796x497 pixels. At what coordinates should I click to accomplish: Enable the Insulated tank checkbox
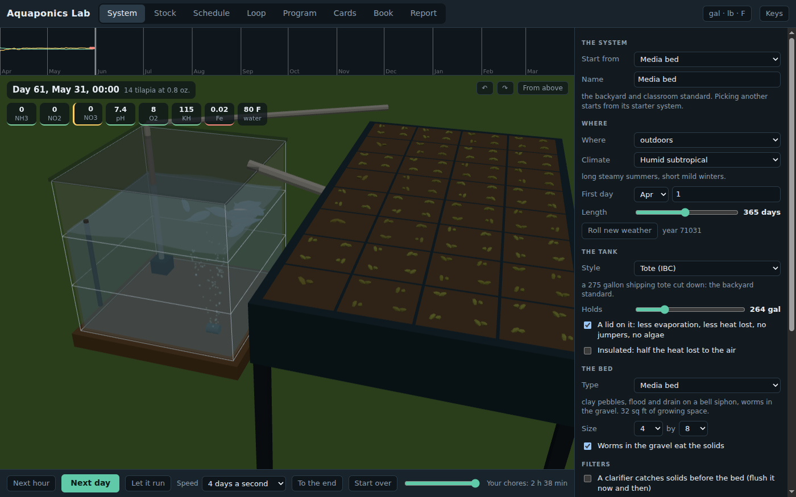click(x=587, y=350)
